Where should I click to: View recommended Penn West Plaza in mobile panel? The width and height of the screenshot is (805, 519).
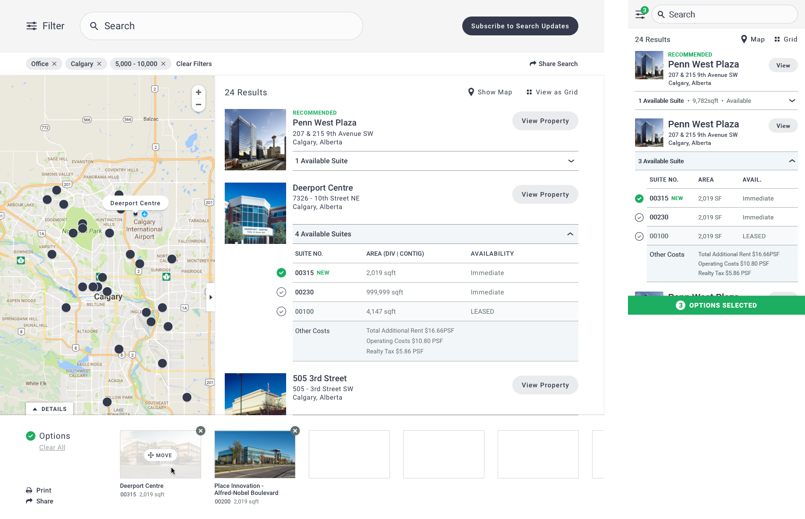coord(783,66)
